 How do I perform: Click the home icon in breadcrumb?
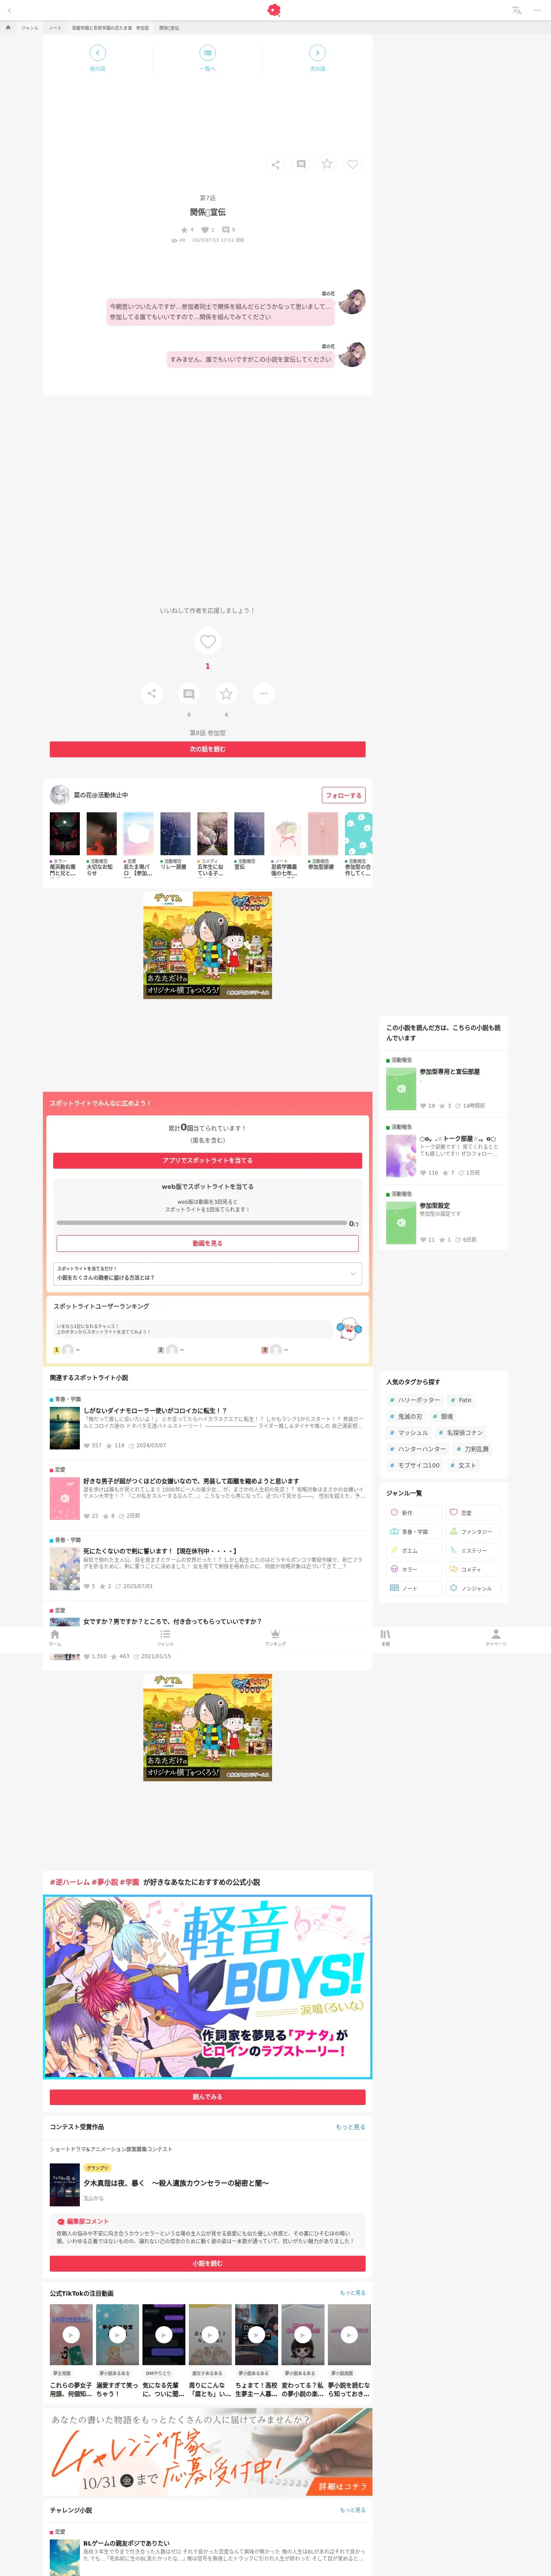pos(8,28)
